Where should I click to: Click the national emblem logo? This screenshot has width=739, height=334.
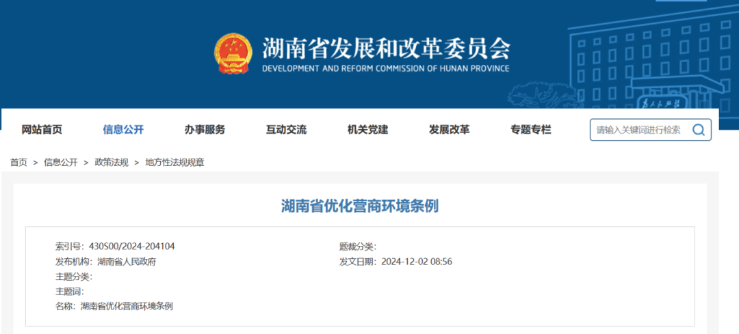[233, 54]
